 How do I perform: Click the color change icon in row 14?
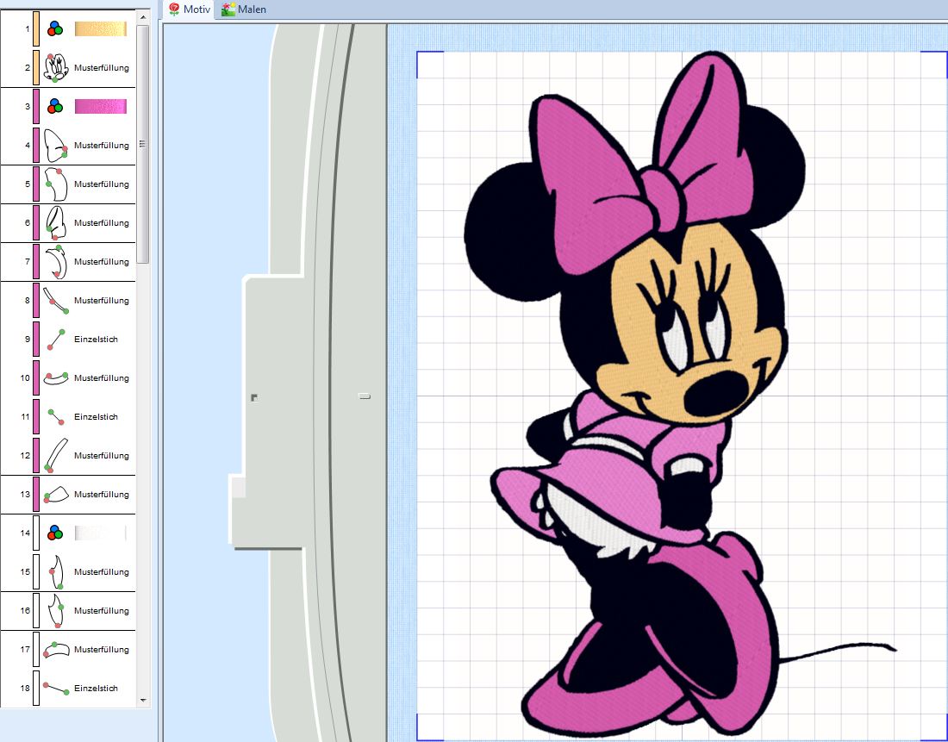(55, 533)
